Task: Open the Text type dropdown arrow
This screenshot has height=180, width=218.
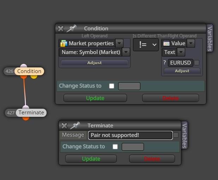Action: 181,52
